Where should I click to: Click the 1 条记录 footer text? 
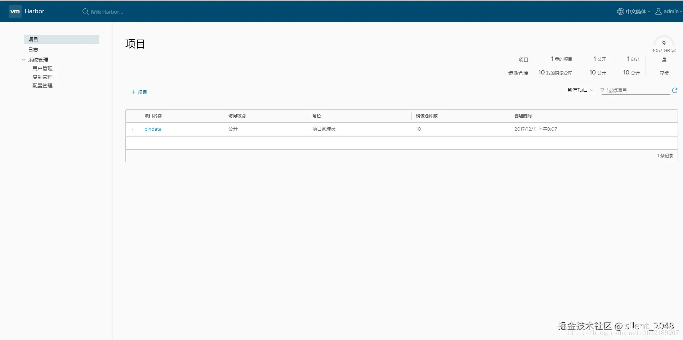[x=665, y=156]
